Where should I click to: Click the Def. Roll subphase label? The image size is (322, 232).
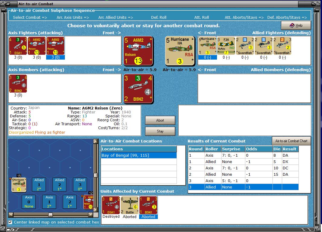coord(159,18)
